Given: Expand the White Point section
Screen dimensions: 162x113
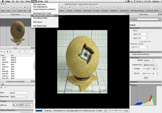Looking at the screenshot, I should (x=131, y=82).
